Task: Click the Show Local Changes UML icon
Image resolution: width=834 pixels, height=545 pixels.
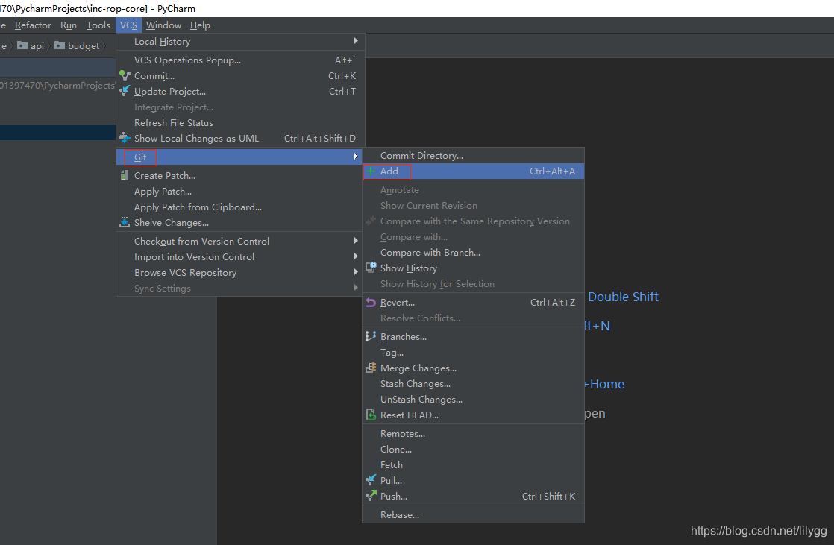Action: [x=125, y=138]
